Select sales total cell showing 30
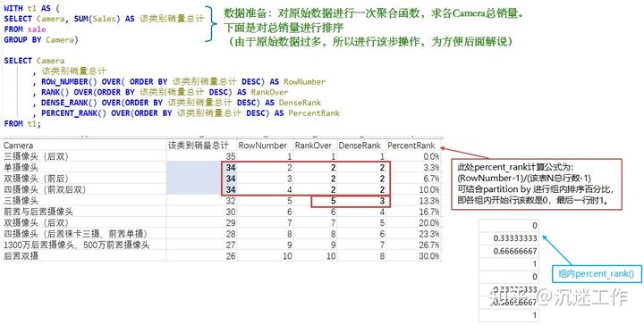This screenshot has width=644, height=325. [x=201, y=212]
